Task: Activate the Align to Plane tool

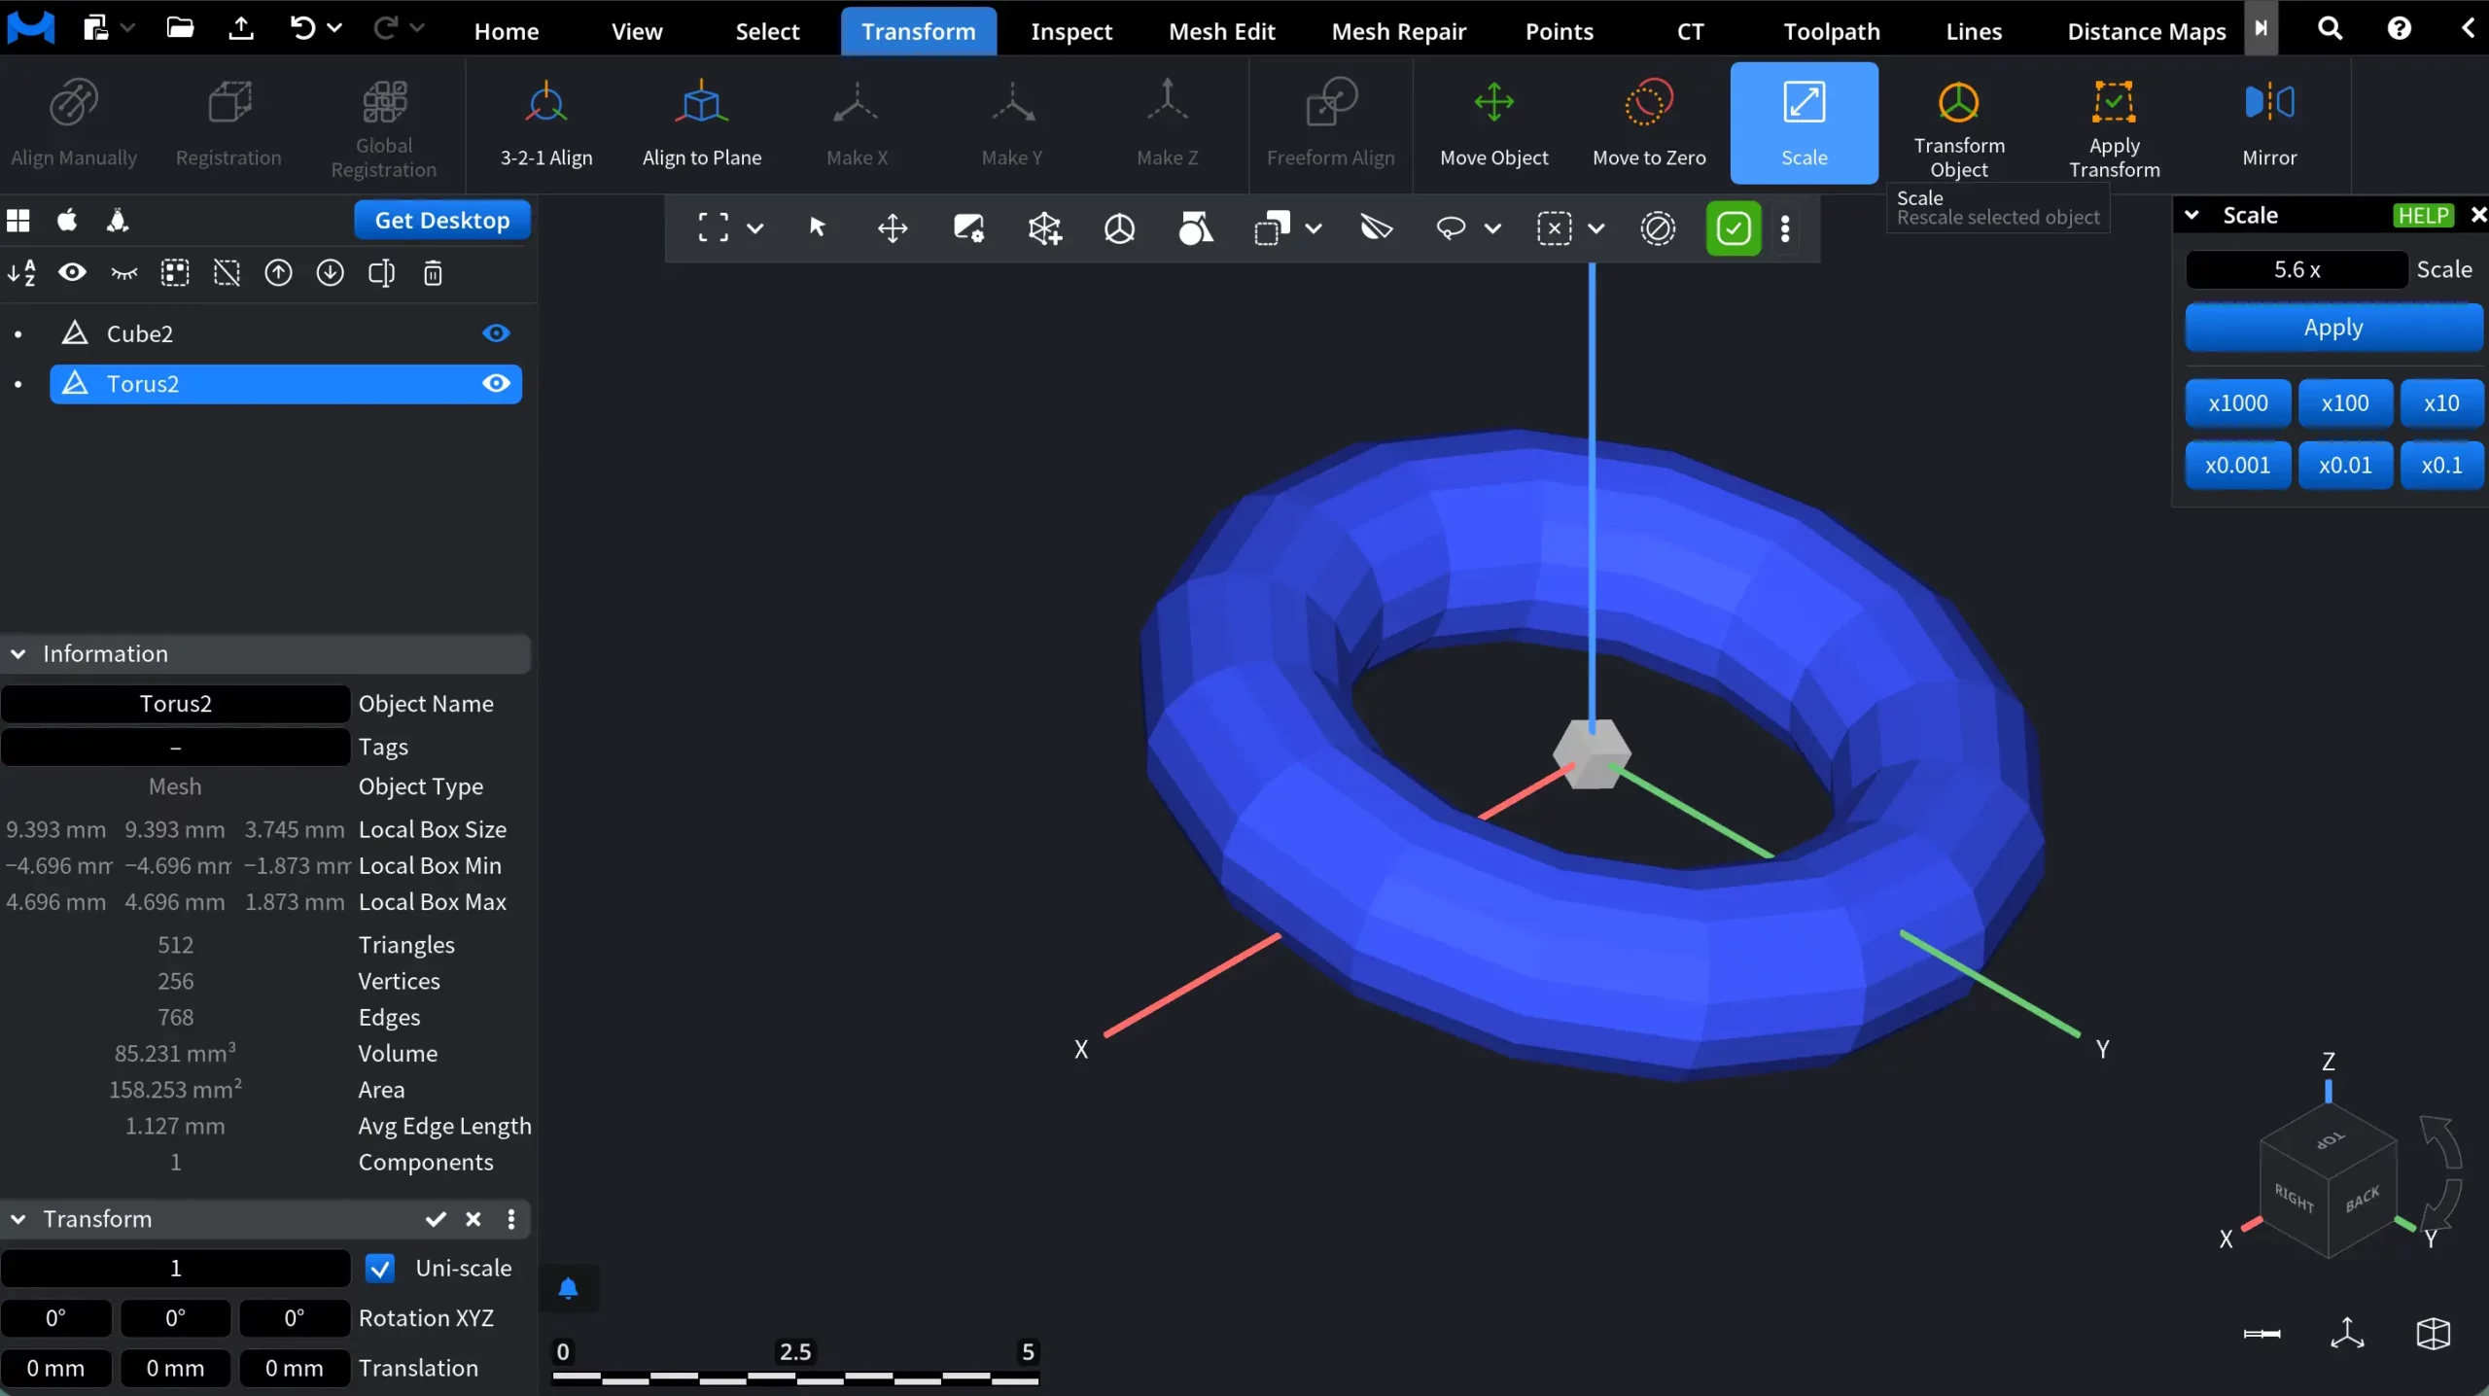Action: (703, 122)
